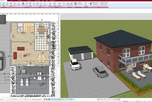Viewport: 152px width, 102px height.
Task: Select the Room 4 label in floor plan
Action: pos(21,27)
